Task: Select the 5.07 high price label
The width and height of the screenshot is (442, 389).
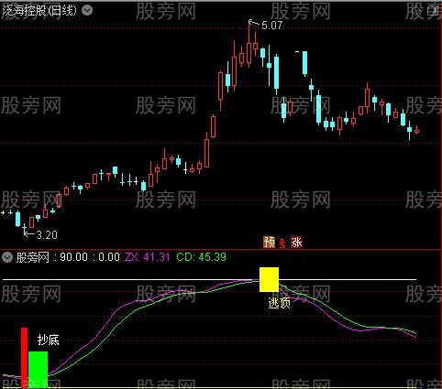Action: click(x=271, y=25)
